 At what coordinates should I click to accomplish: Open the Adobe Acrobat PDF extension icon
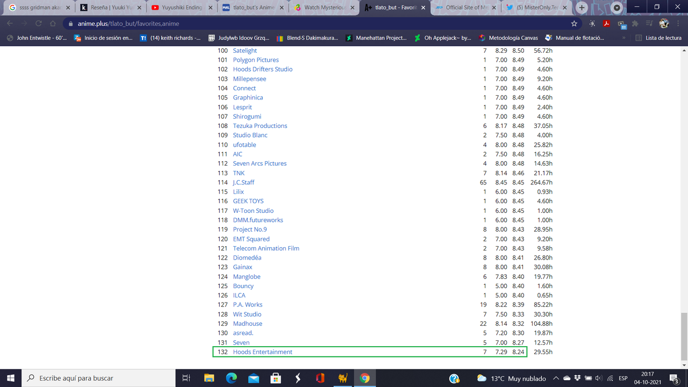(x=607, y=24)
